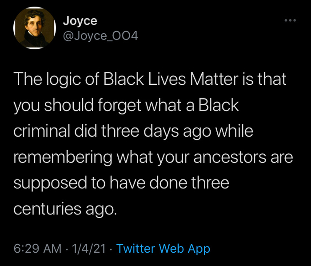Select the final line "centuries ago."
The width and height of the screenshot is (311, 266).
(x=65, y=209)
